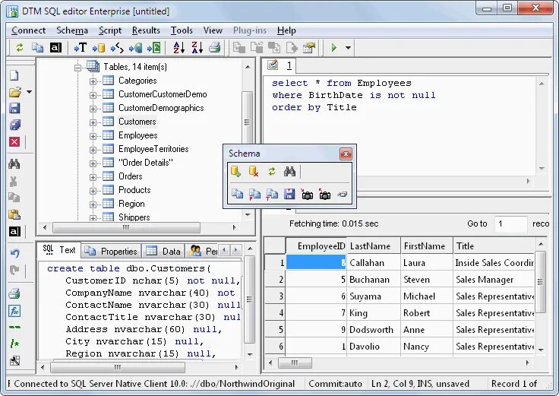Viewport: 559px width, 396px height.
Task: Click the View menu
Action: (x=213, y=30)
